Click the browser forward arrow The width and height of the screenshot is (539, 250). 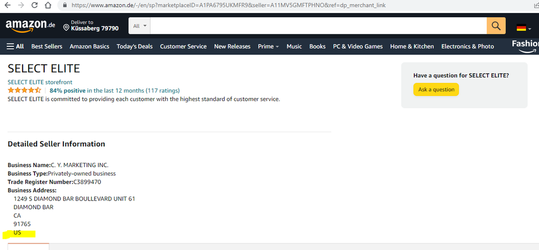(21, 5)
